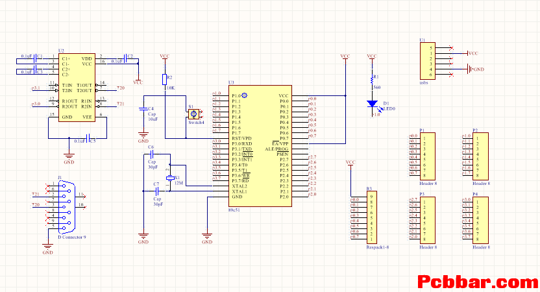Click the '89c51' part name label
The height and width of the screenshot is (292, 540).
[234, 210]
